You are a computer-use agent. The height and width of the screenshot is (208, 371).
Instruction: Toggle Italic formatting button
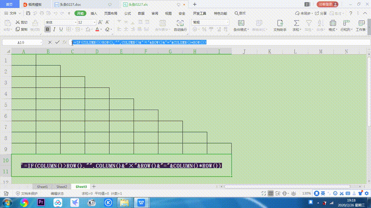[54, 29]
